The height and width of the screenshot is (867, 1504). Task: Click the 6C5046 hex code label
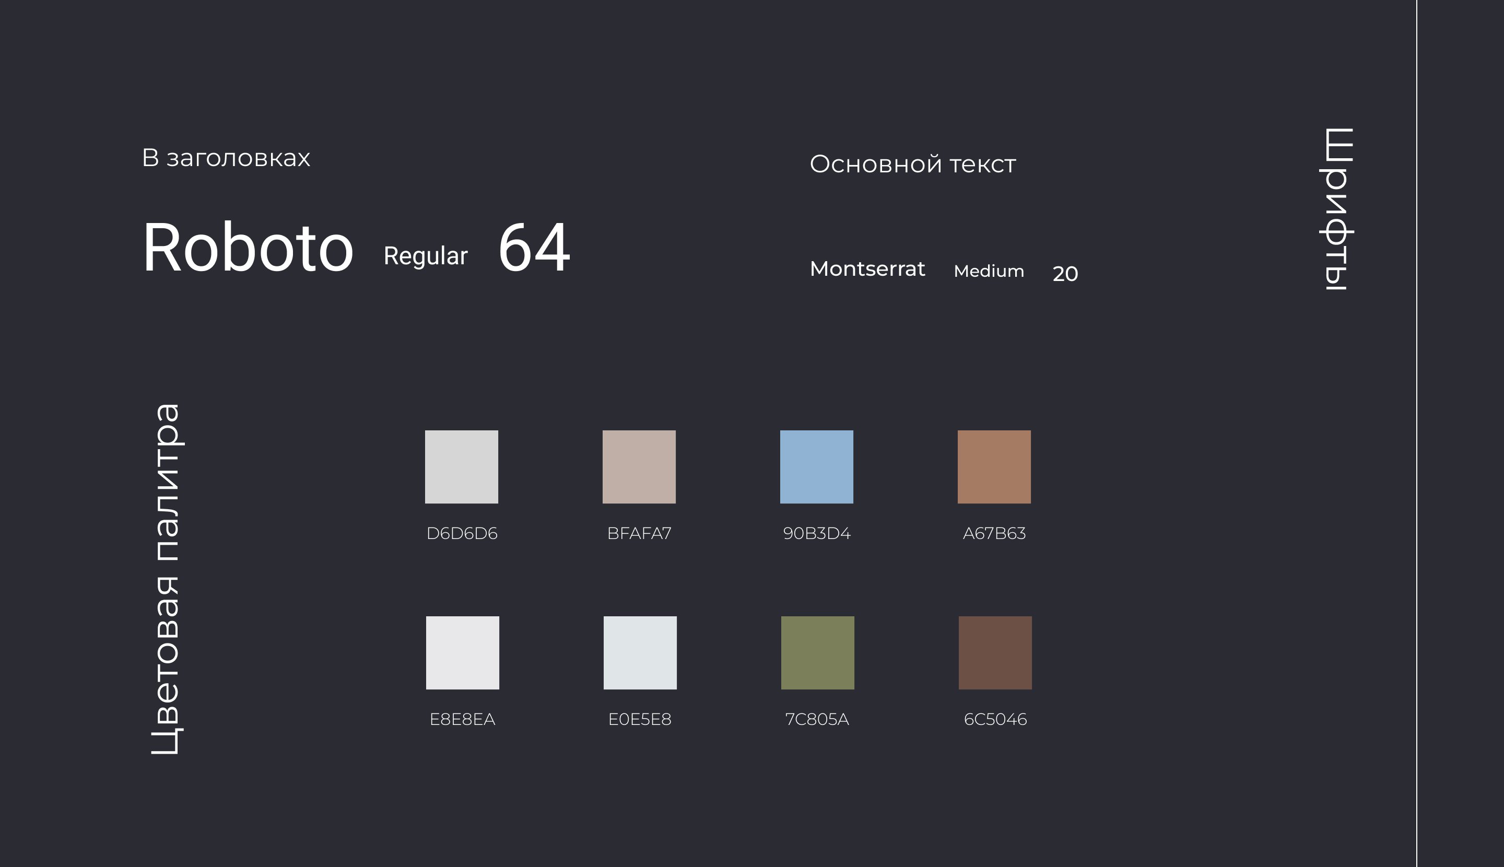pos(995,719)
